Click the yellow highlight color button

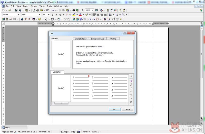[x=74, y=15]
